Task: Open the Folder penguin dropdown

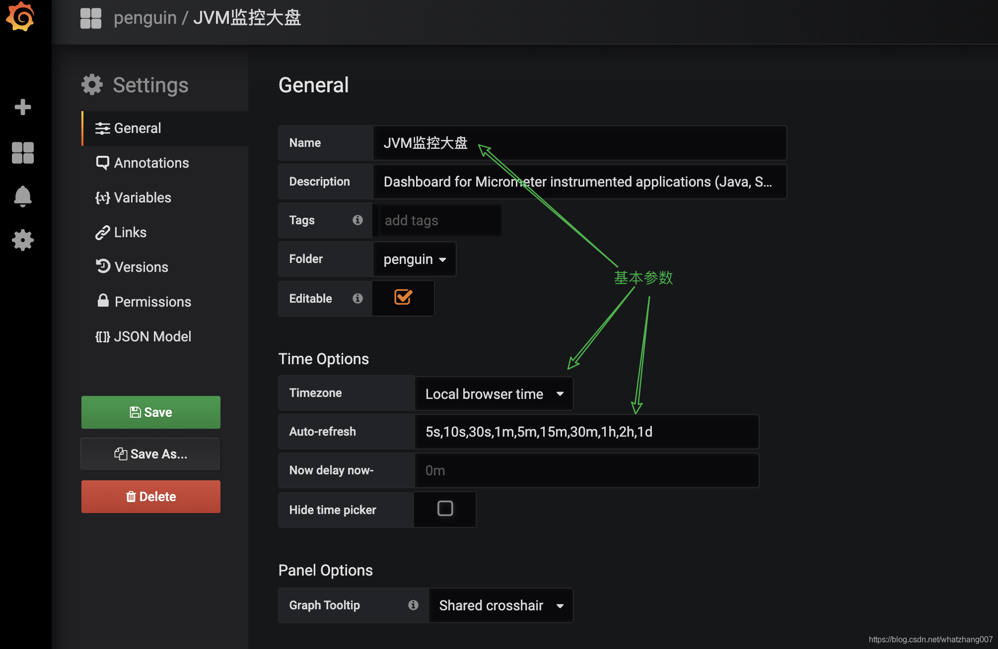Action: tap(415, 259)
